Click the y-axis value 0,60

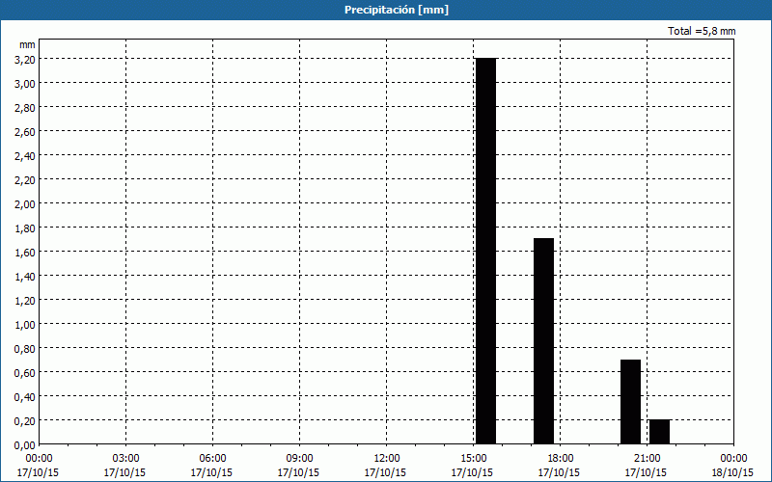tap(25, 373)
